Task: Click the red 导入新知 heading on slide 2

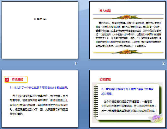Action: coord(105,11)
